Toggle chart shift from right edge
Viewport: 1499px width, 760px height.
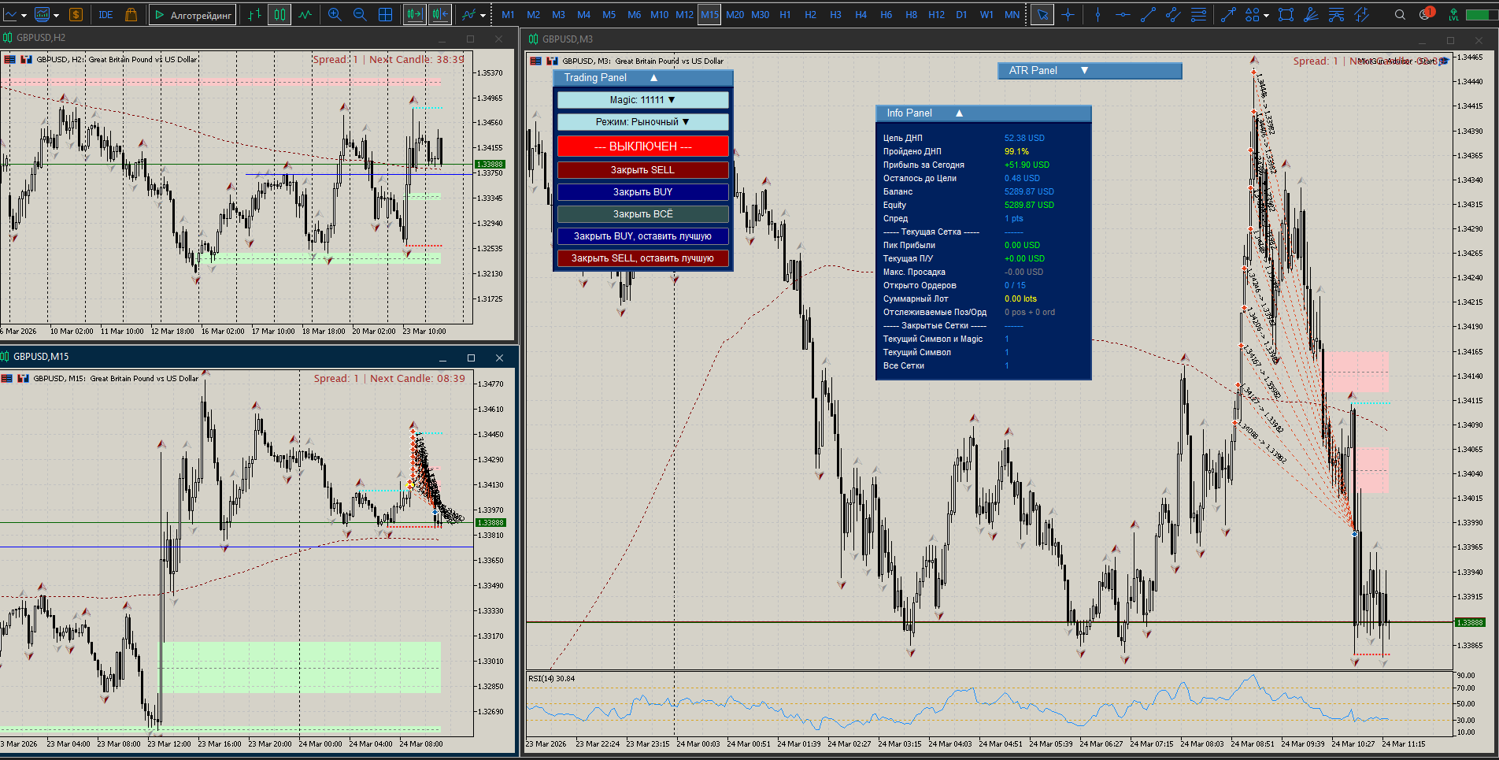(439, 15)
